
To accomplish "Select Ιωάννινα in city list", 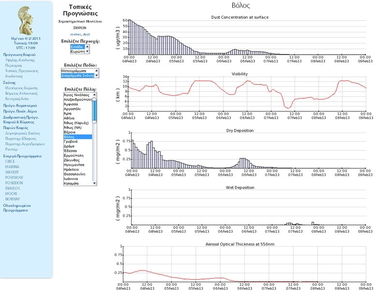I will coord(78,179).
